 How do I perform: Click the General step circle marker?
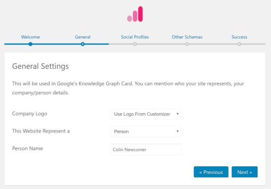click(83, 44)
